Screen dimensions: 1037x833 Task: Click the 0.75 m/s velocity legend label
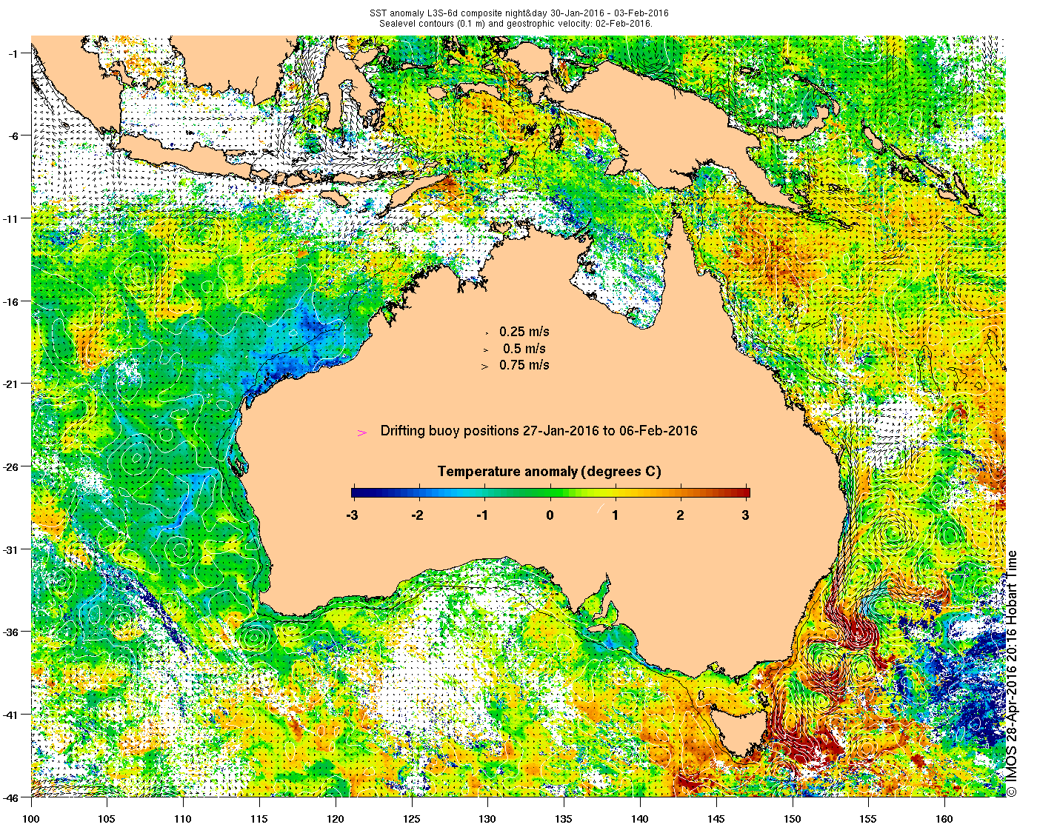524,365
